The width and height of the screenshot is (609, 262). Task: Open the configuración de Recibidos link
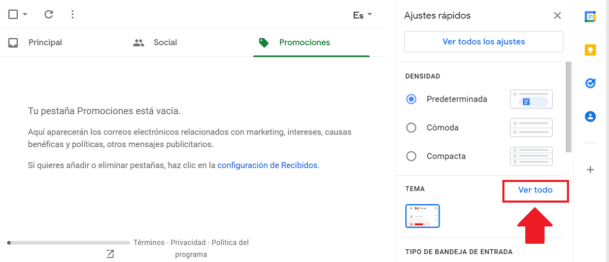pos(268,165)
